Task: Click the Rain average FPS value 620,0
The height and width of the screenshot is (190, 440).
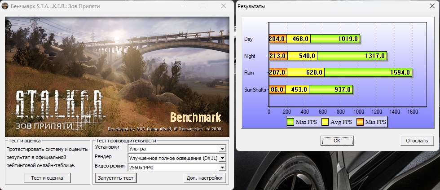Action: point(315,73)
